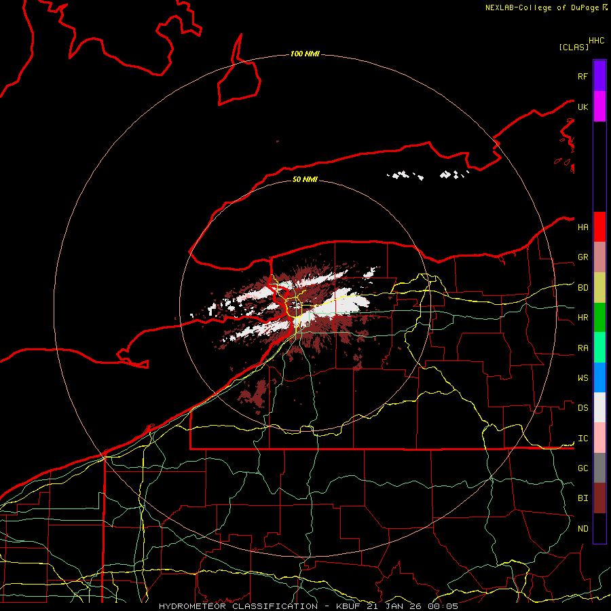Click the HYDROMETEOR CLASSIFICATION caption text
This screenshot has height=611, width=611.
[x=238, y=606]
